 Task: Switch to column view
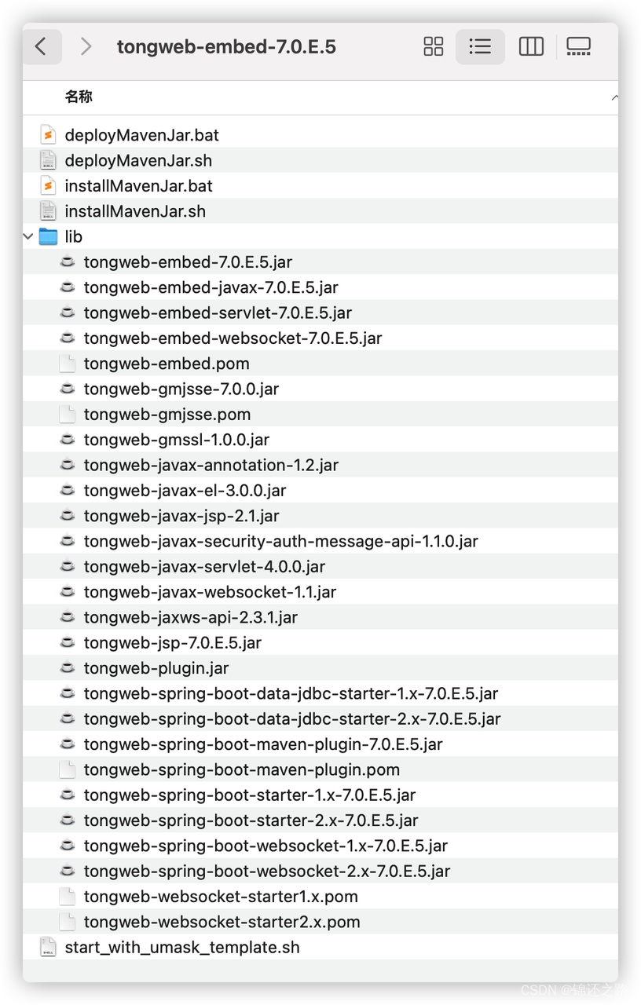pyautogui.click(x=531, y=46)
